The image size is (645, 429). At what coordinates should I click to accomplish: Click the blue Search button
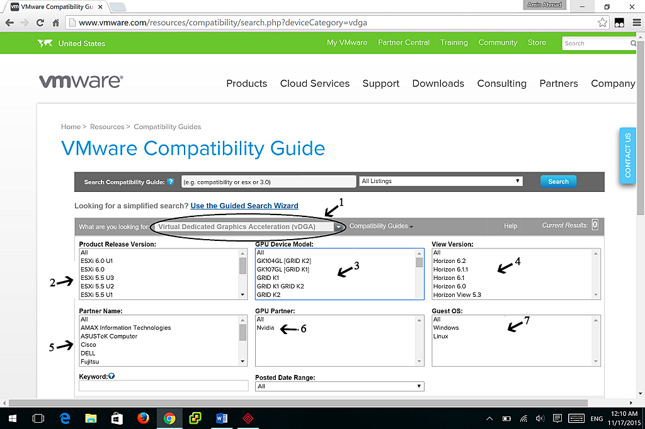pos(558,181)
